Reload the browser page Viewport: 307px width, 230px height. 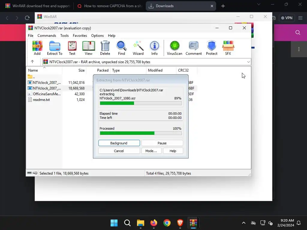point(27,18)
